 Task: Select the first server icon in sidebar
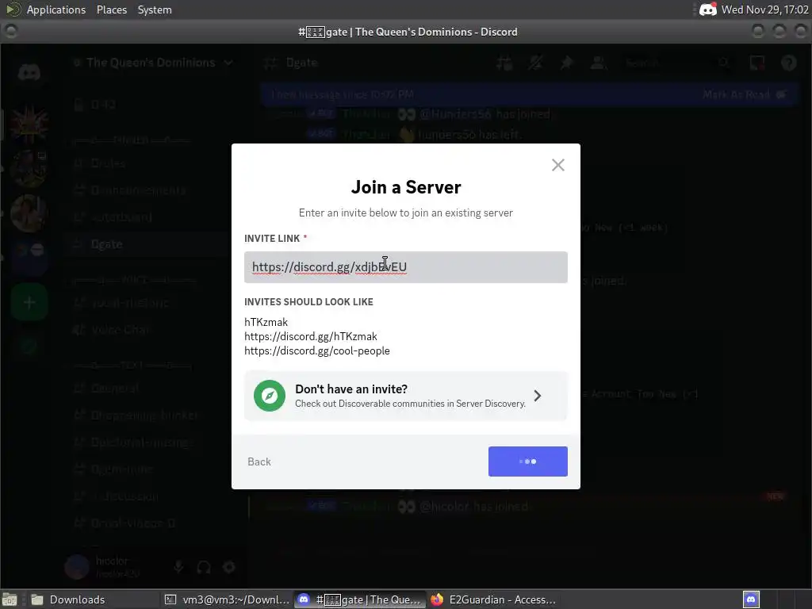29,124
